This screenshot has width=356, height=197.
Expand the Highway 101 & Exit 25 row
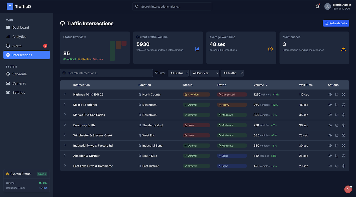[x=65, y=94]
